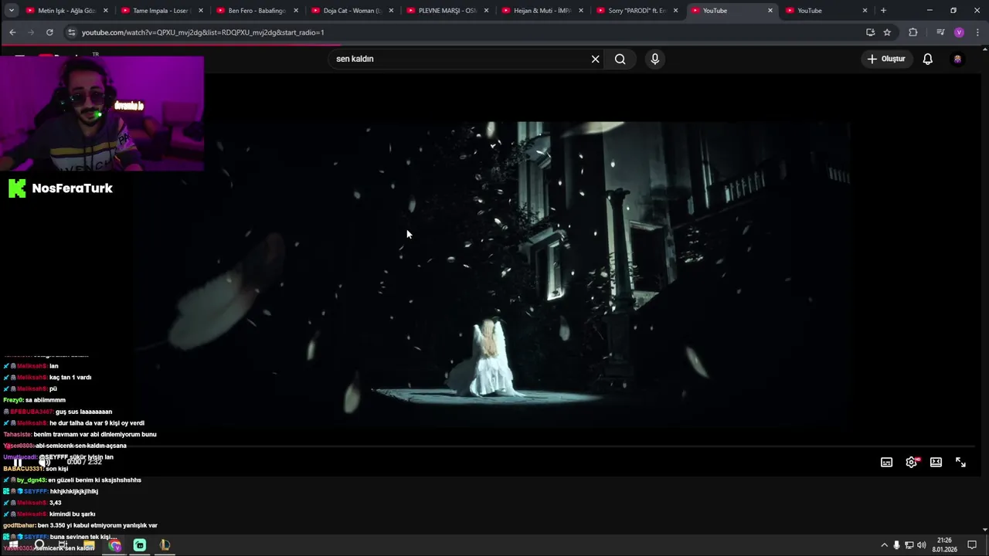The width and height of the screenshot is (989, 556).
Task: Click chat message 'sa abiimmmm'
Action: pos(46,400)
